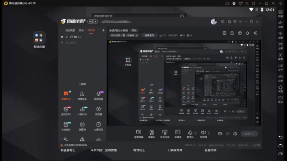Click the gear on 弹幕助手 icon

click(70, 92)
